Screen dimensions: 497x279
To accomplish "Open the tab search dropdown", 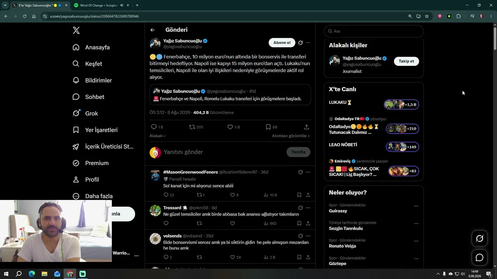I will 5,5.
